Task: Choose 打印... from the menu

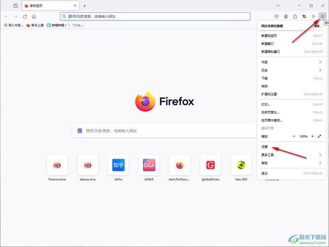Action: click(292, 104)
